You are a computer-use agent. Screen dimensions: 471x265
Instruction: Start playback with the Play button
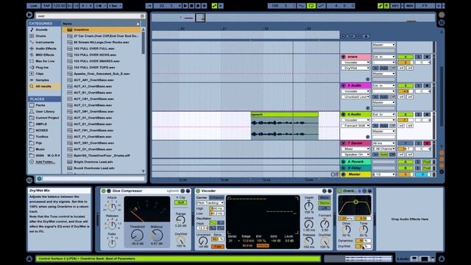[185, 6]
